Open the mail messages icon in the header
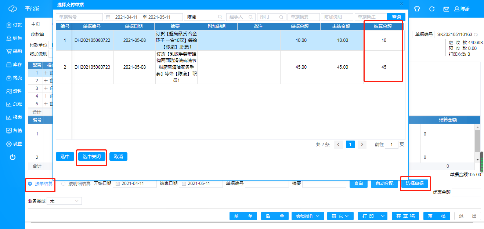 [446, 9]
